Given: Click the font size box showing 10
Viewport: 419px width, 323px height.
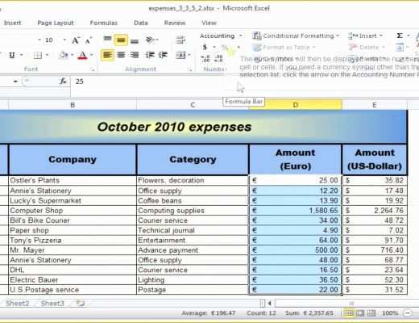Looking at the screenshot, I should click(x=49, y=40).
